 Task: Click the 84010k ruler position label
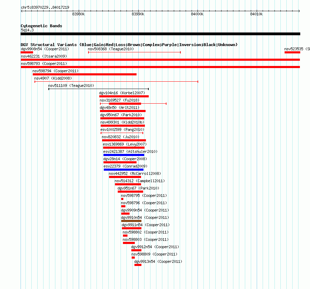256,14
